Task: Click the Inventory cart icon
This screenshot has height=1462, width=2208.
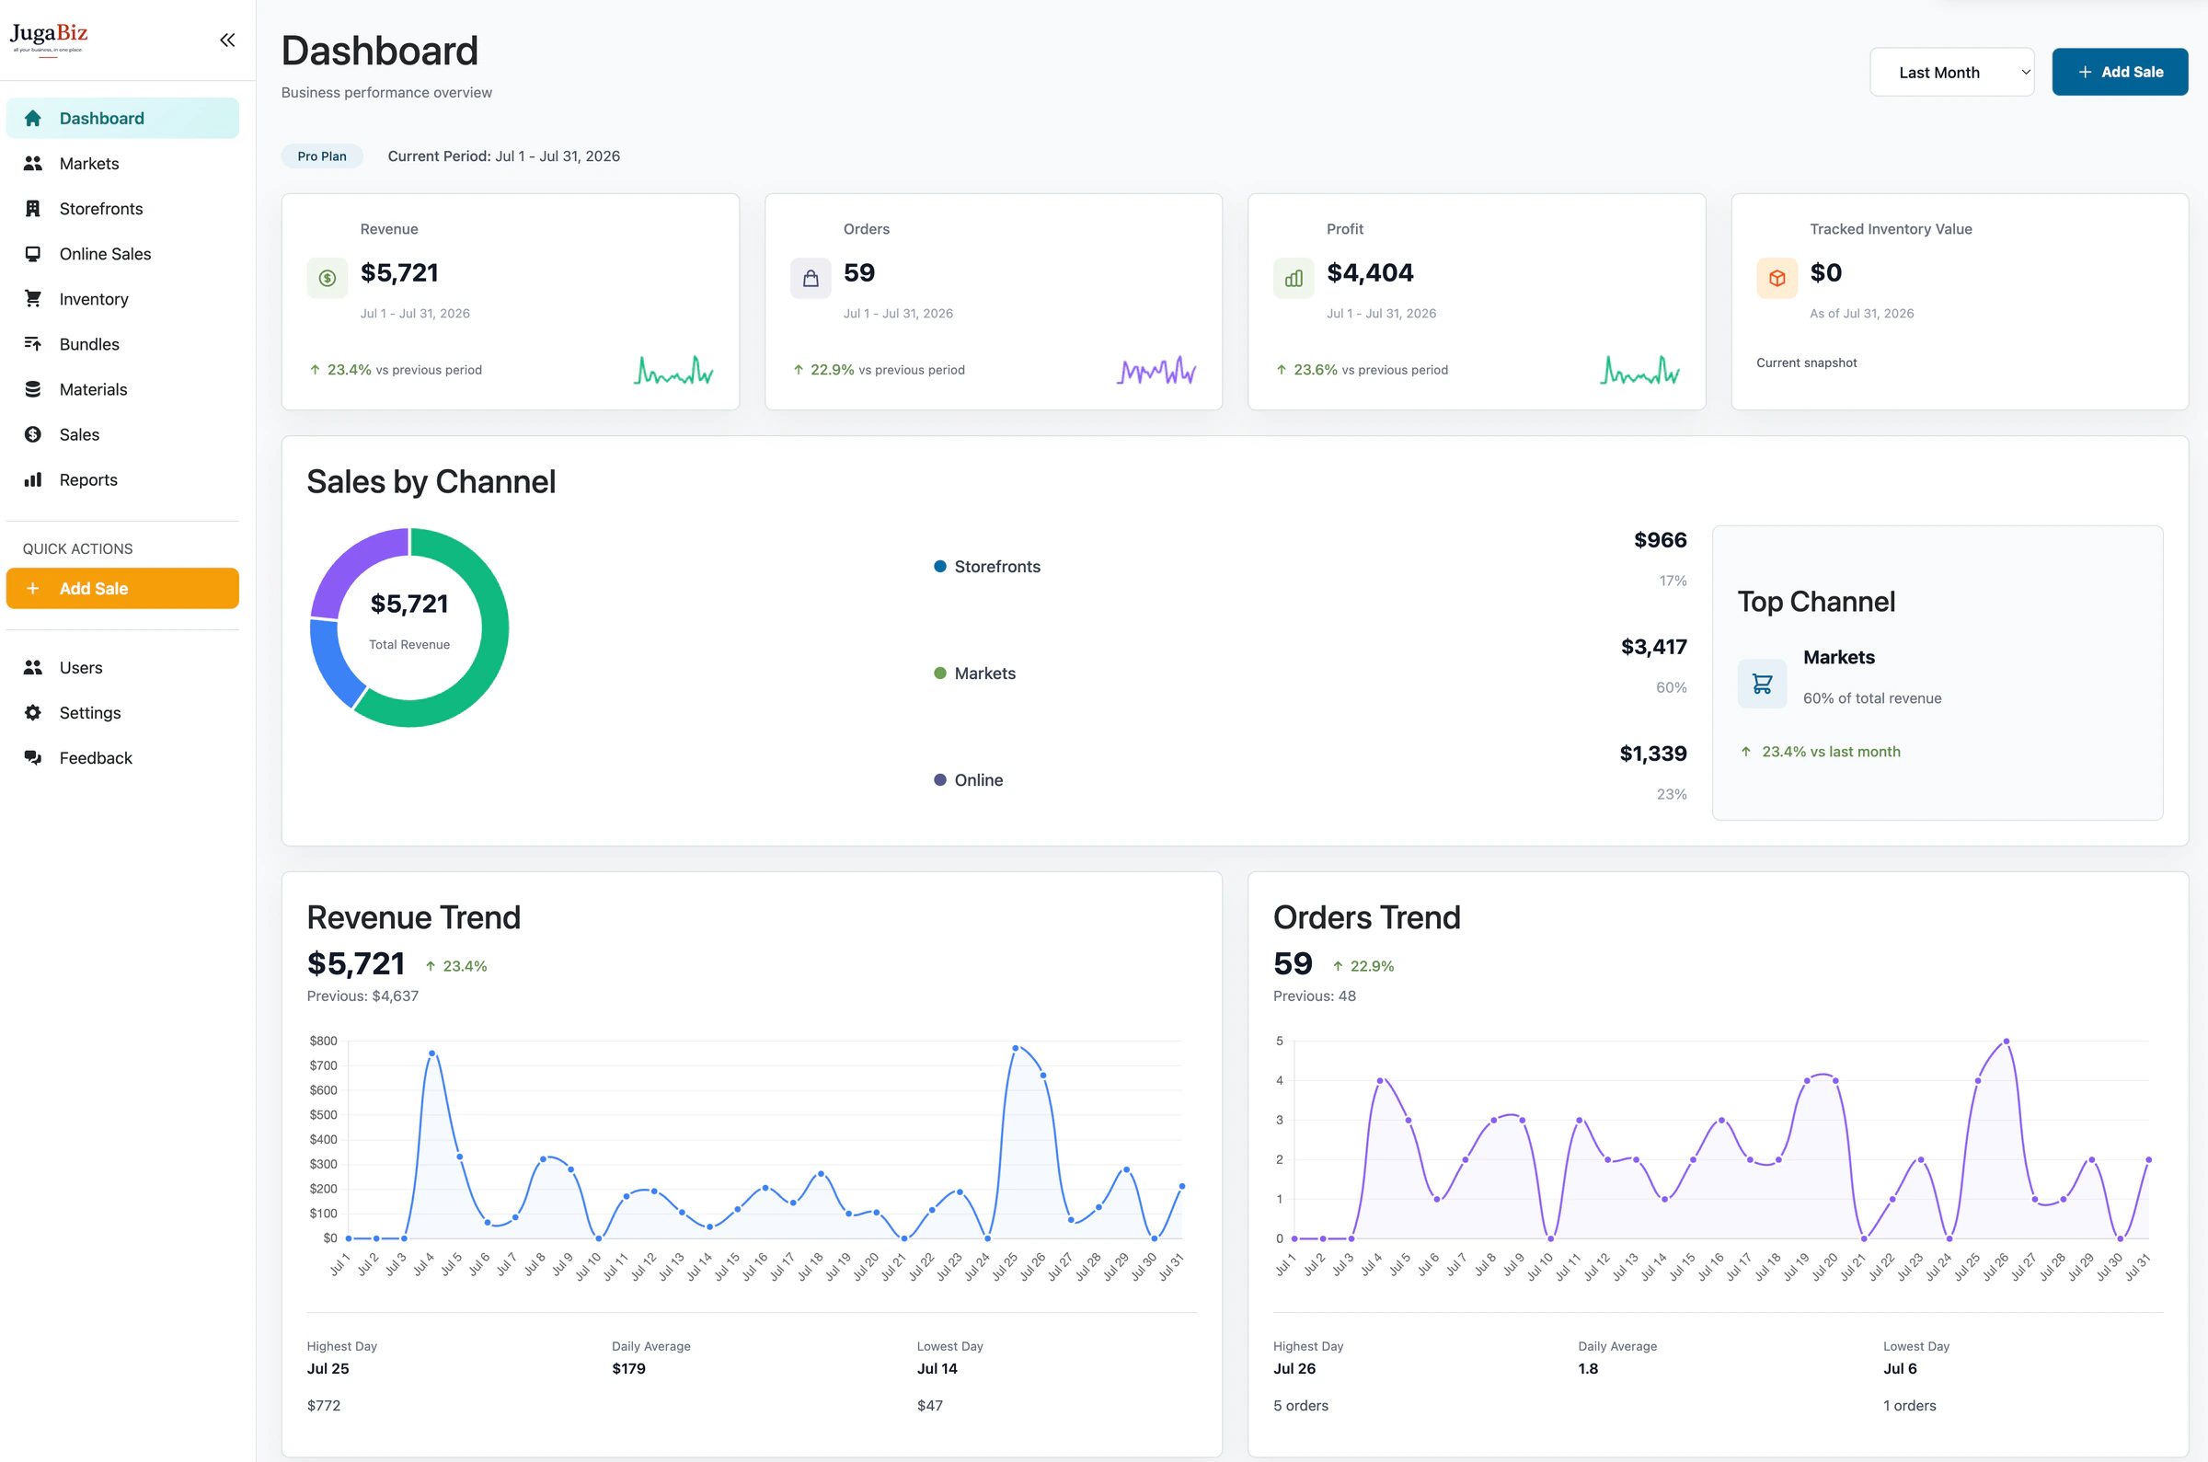Action: click(32, 298)
